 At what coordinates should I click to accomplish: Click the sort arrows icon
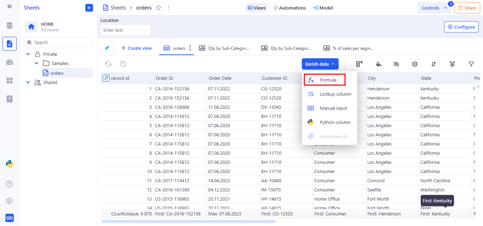point(433,64)
